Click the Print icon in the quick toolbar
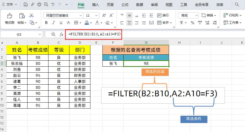This screenshot has width=245, height=132. click(x=39, y=4)
